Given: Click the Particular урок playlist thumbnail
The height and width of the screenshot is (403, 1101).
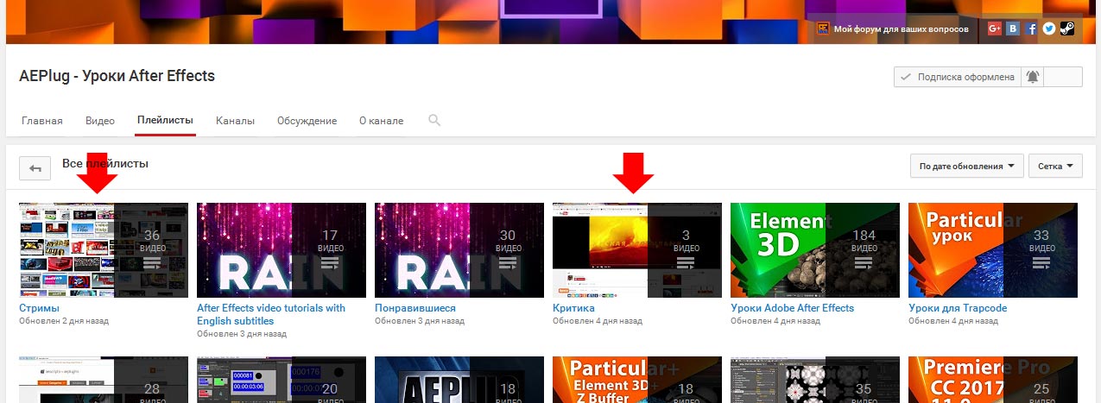Looking at the screenshot, I should click(993, 250).
